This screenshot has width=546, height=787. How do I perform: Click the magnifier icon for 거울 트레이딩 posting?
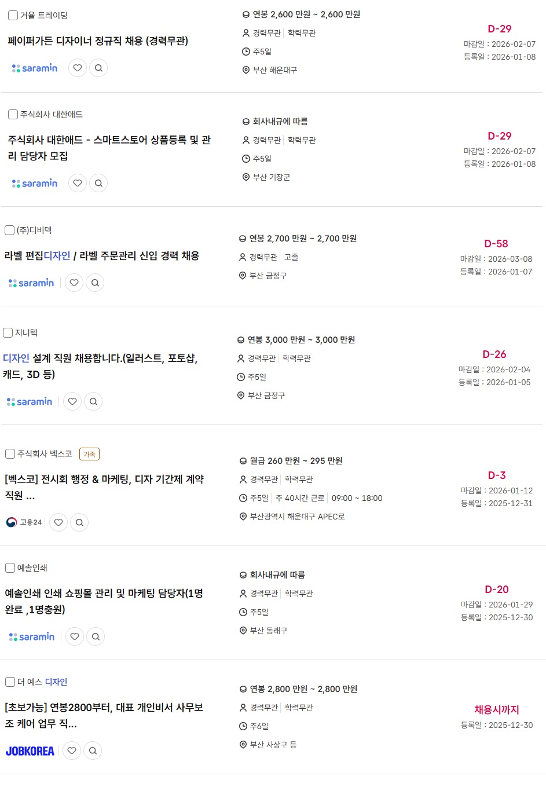click(x=99, y=68)
